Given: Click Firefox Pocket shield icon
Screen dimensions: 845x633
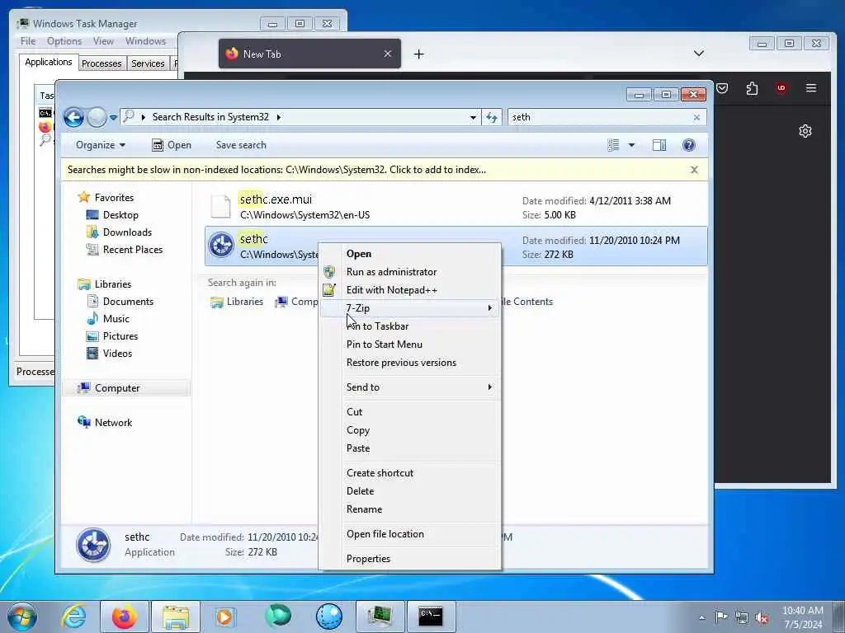Looking at the screenshot, I should point(723,88).
